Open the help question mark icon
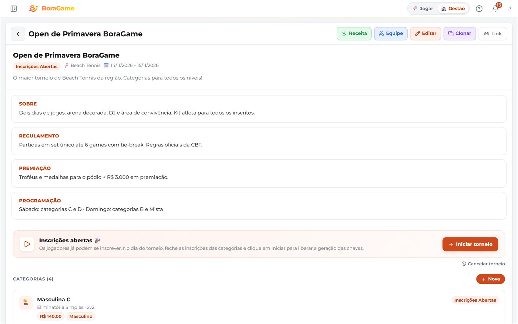This screenshot has width=518, height=324. click(479, 9)
